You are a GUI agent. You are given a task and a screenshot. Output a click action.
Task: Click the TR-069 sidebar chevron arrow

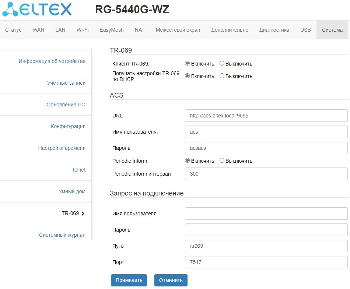coord(83,214)
